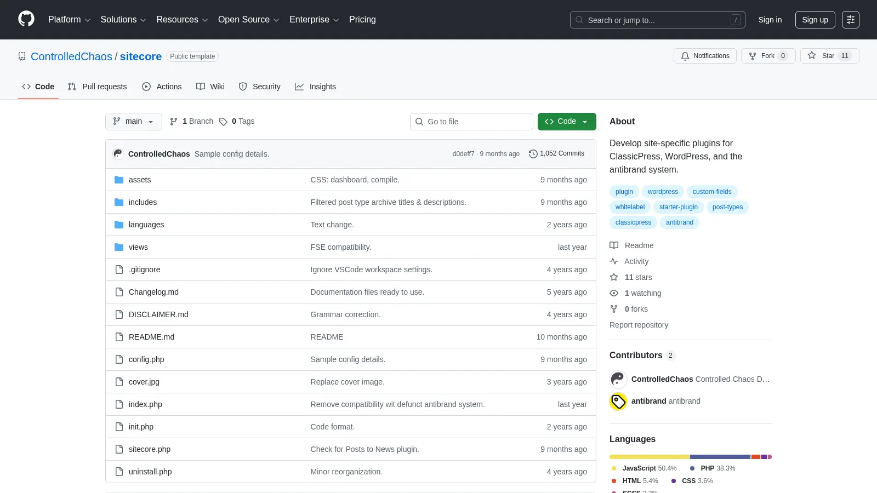Click the star icon beside 11 stars

click(x=614, y=277)
